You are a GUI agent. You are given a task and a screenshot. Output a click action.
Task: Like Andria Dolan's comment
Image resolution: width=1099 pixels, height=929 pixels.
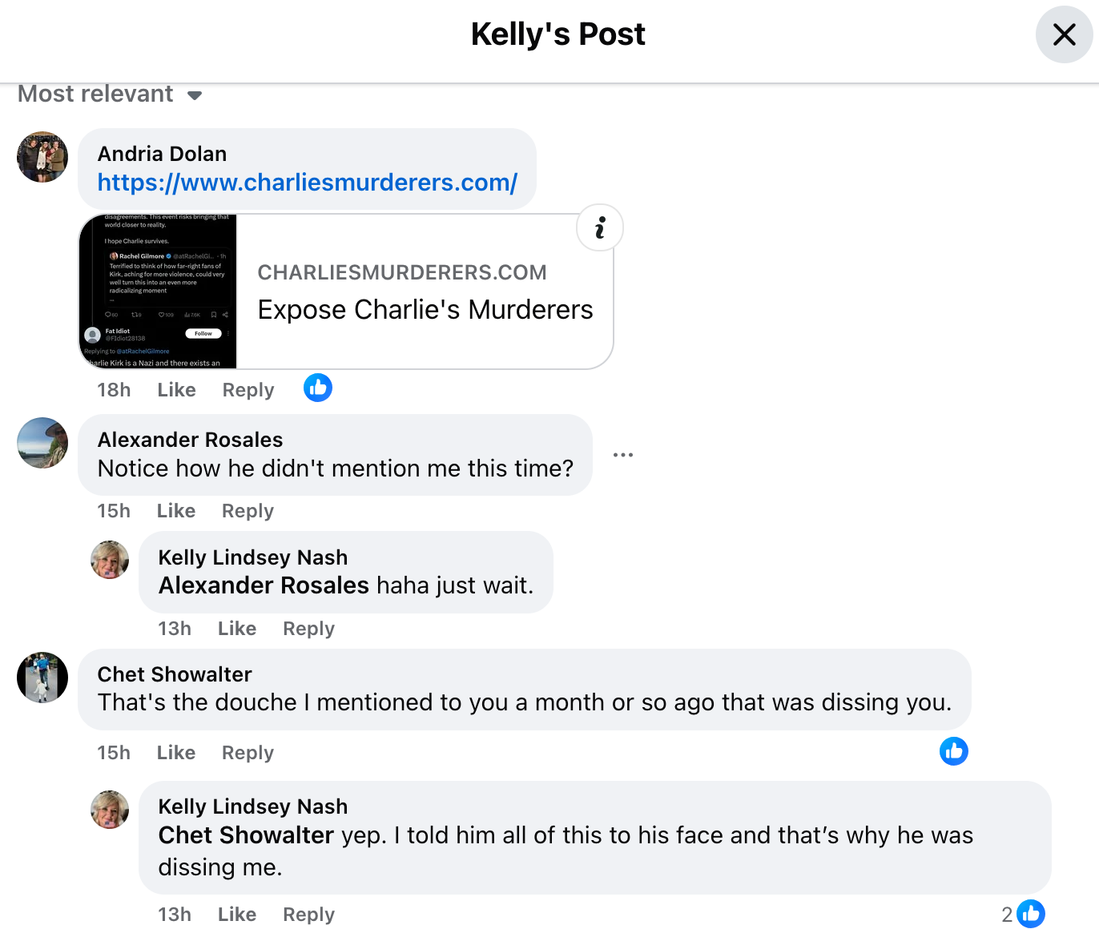[x=176, y=390]
